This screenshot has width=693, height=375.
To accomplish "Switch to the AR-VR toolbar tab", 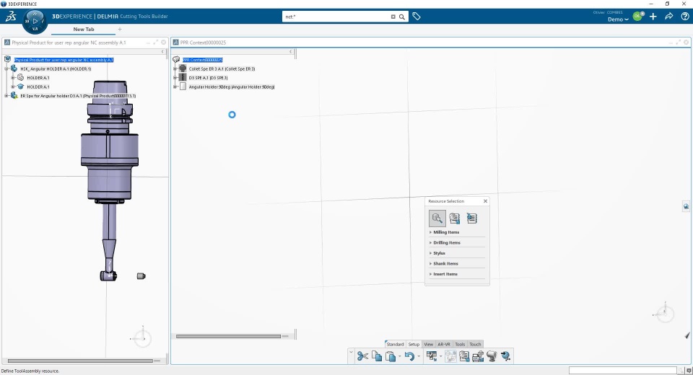I will (444, 344).
